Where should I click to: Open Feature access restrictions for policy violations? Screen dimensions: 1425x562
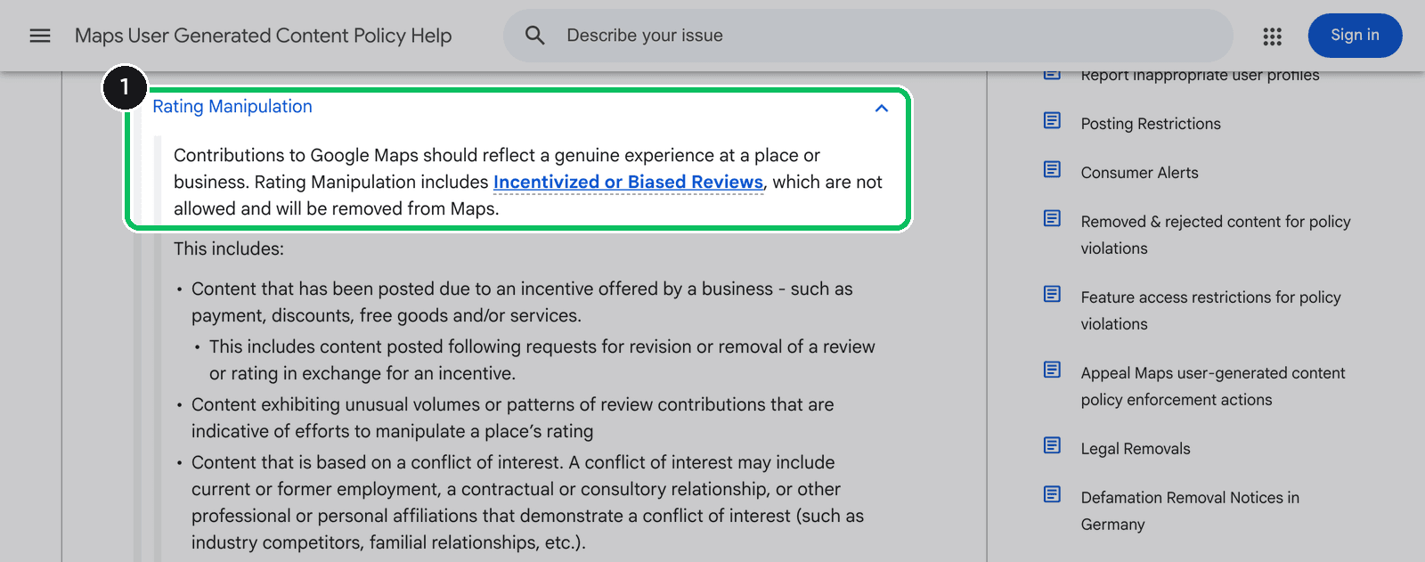click(x=1210, y=311)
